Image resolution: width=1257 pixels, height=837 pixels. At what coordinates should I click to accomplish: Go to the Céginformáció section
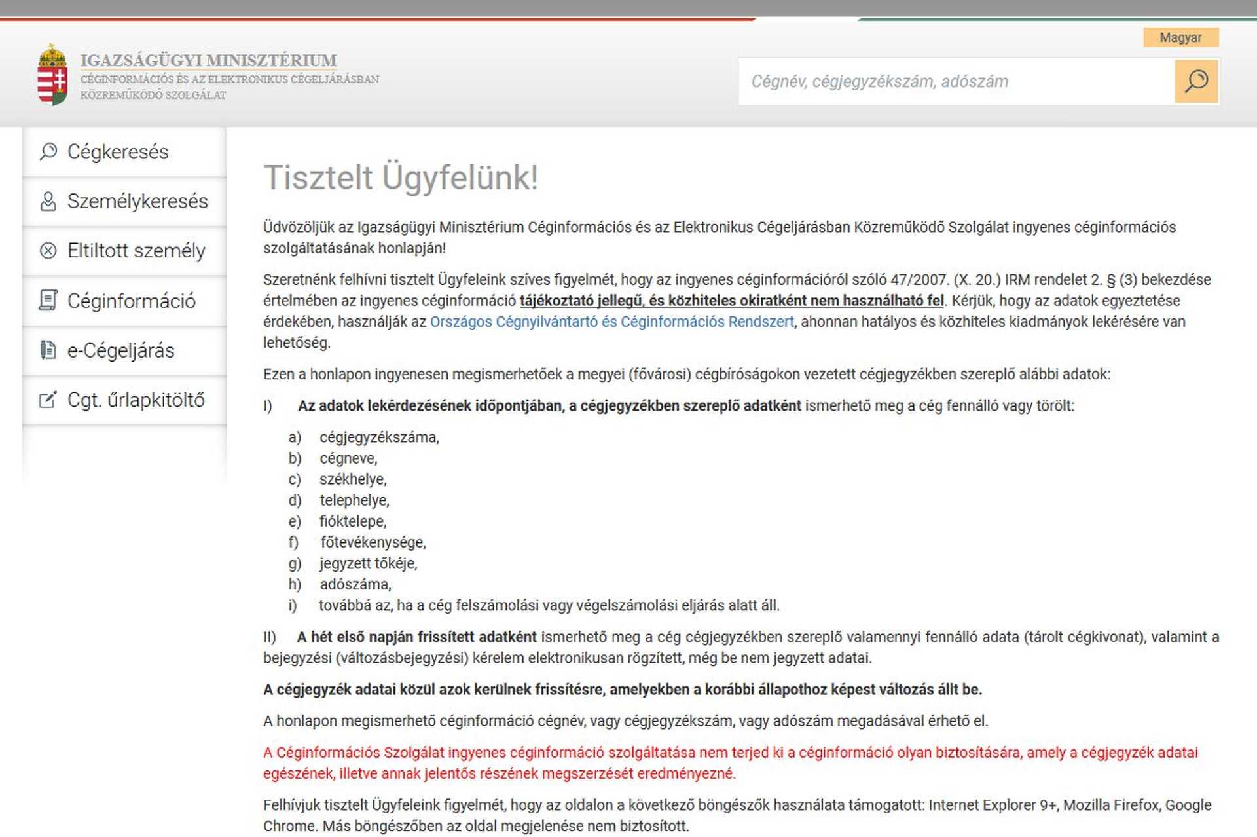(x=124, y=301)
